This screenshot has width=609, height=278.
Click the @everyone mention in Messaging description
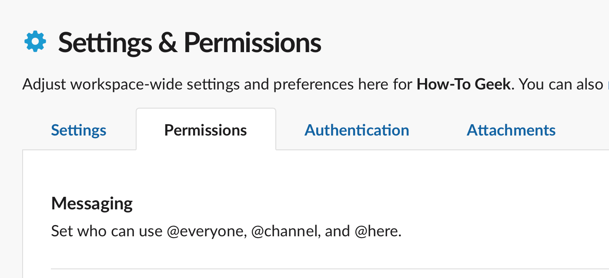[207, 231]
